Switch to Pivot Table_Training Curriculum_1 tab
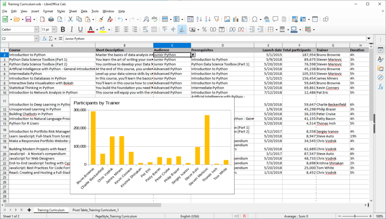This screenshot has width=386, height=219. pyautogui.click(x=96, y=210)
